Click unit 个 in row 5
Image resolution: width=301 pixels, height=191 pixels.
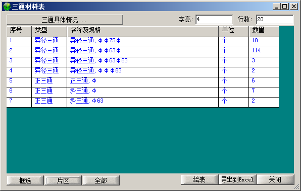234,82
